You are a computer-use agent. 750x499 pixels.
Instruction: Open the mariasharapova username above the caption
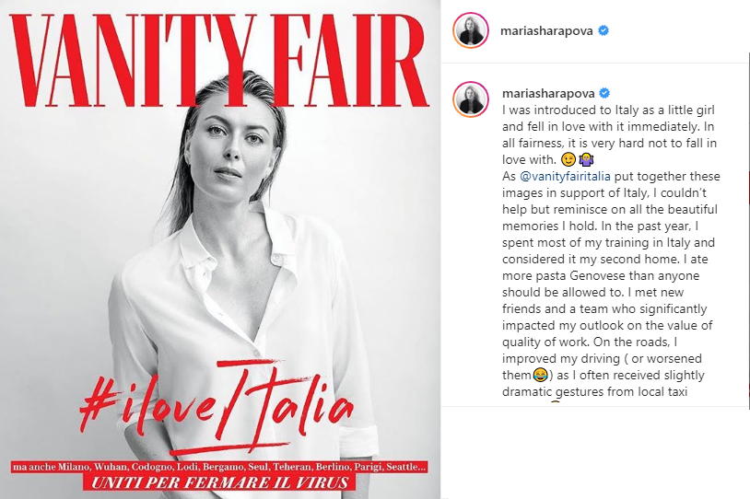pos(548,93)
